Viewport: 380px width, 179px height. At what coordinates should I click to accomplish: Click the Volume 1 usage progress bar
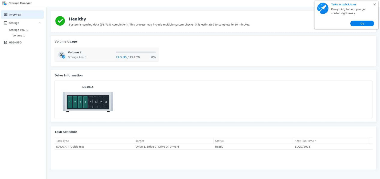pyautogui.click(x=136, y=52)
